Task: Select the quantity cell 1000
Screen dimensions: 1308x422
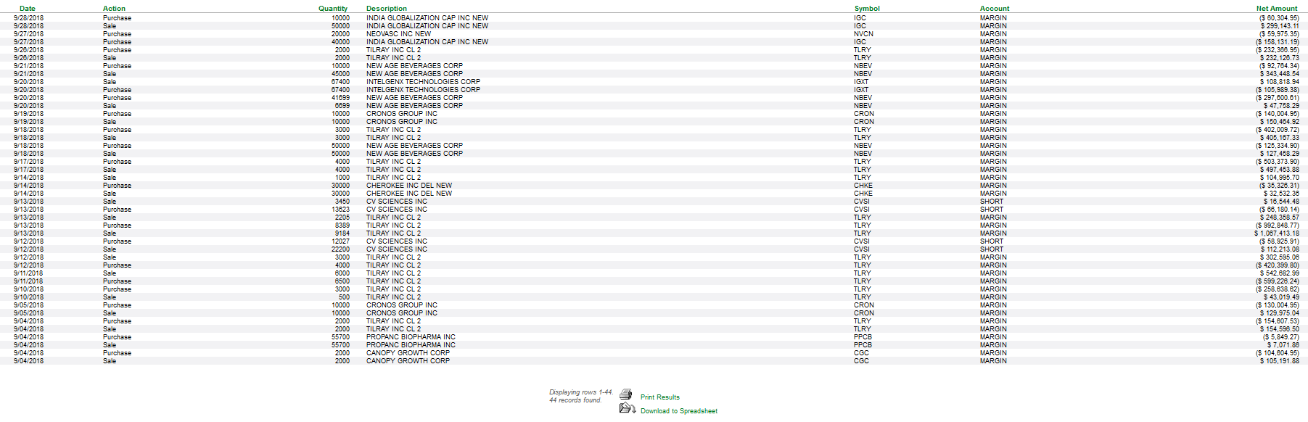Action: pyautogui.click(x=342, y=178)
